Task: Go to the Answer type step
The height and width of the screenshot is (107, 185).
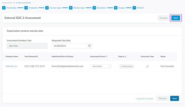Action: point(55,8)
